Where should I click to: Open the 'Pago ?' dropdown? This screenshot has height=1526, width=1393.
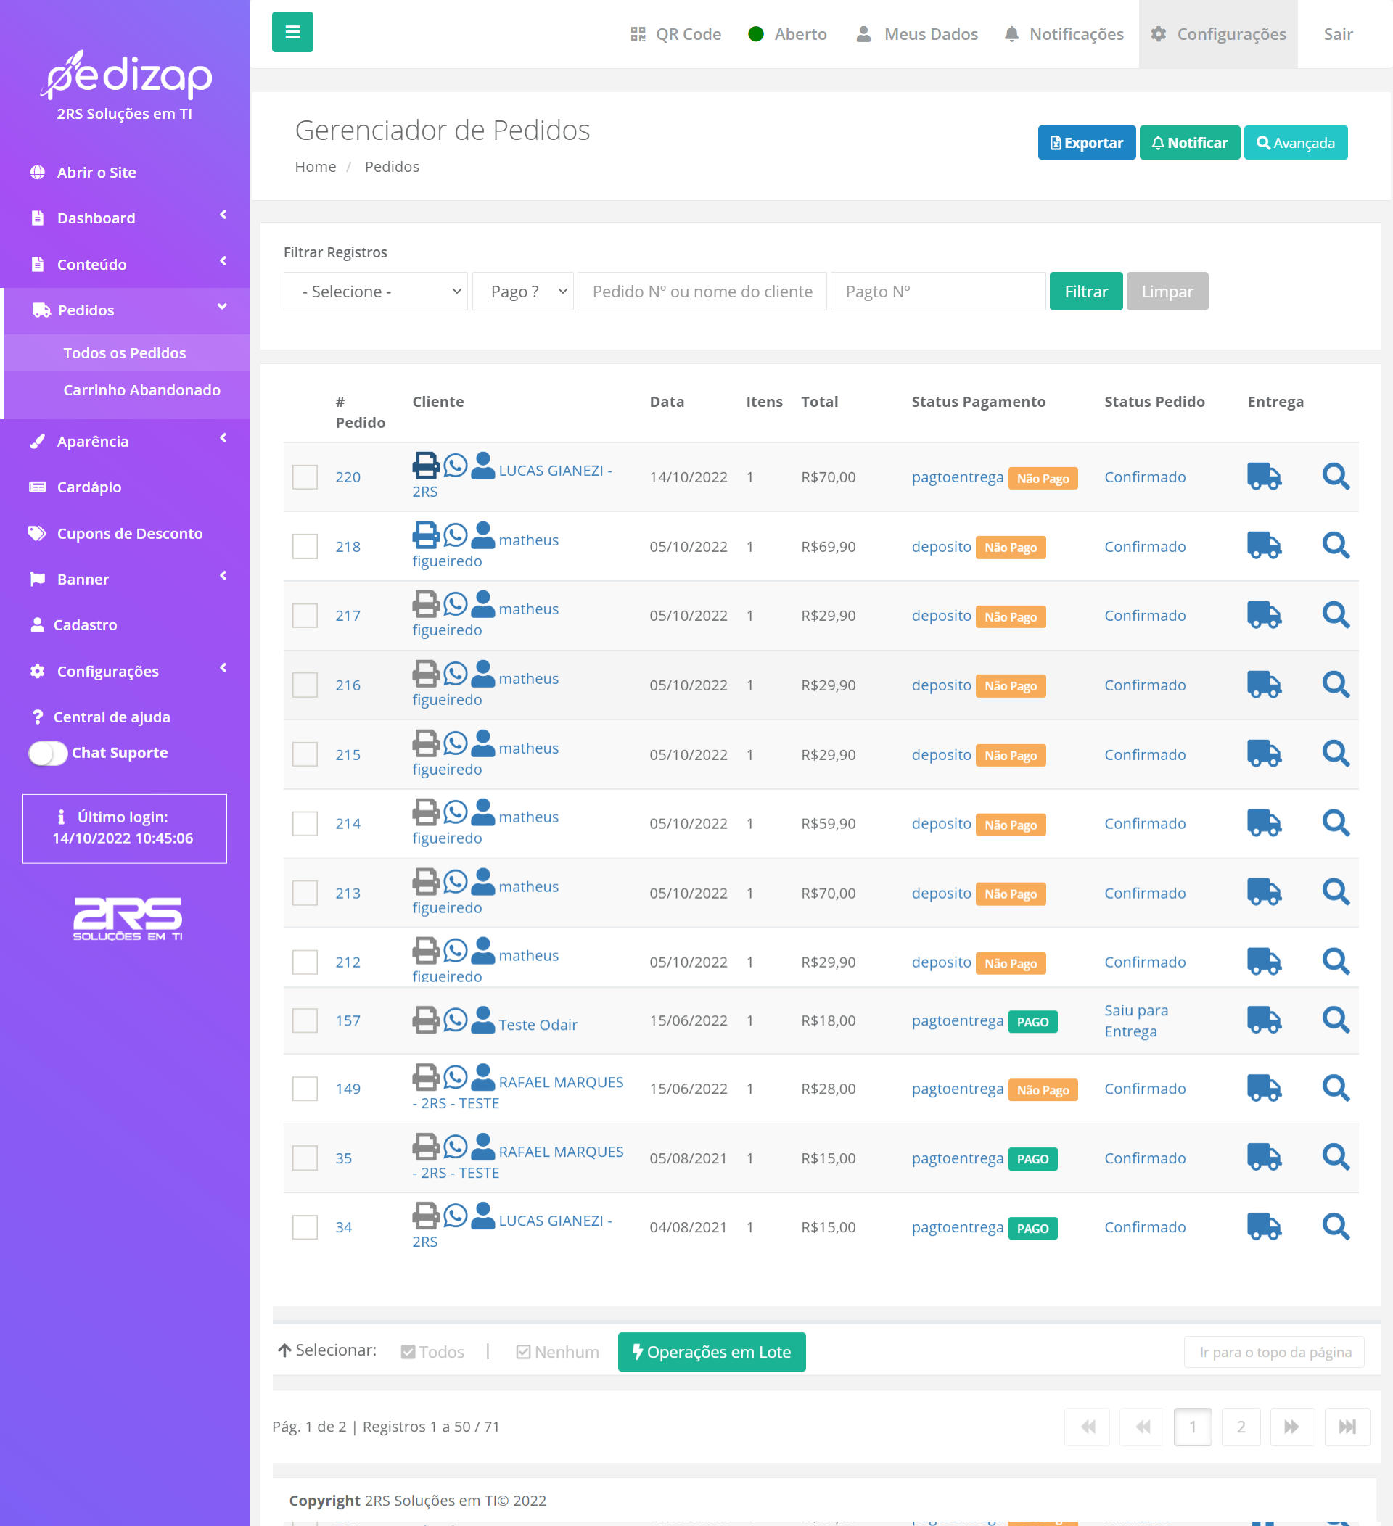pyautogui.click(x=522, y=292)
